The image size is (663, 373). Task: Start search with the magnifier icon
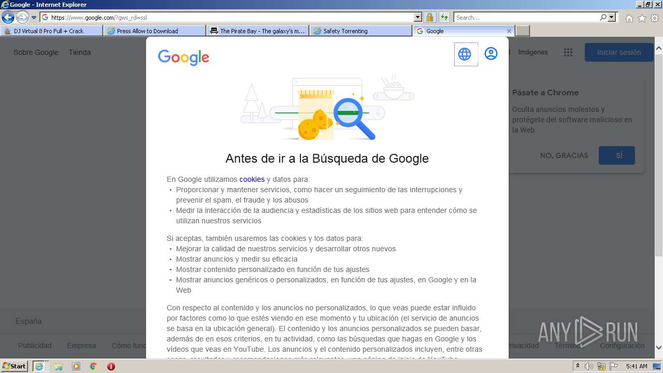point(603,17)
